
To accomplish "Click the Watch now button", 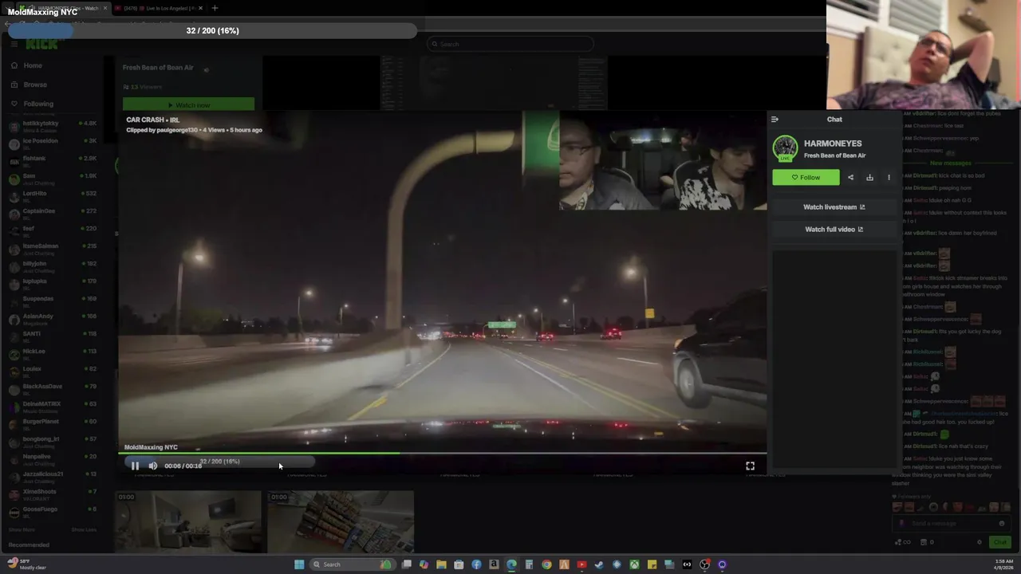I will pyautogui.click(x=188, y=105).
